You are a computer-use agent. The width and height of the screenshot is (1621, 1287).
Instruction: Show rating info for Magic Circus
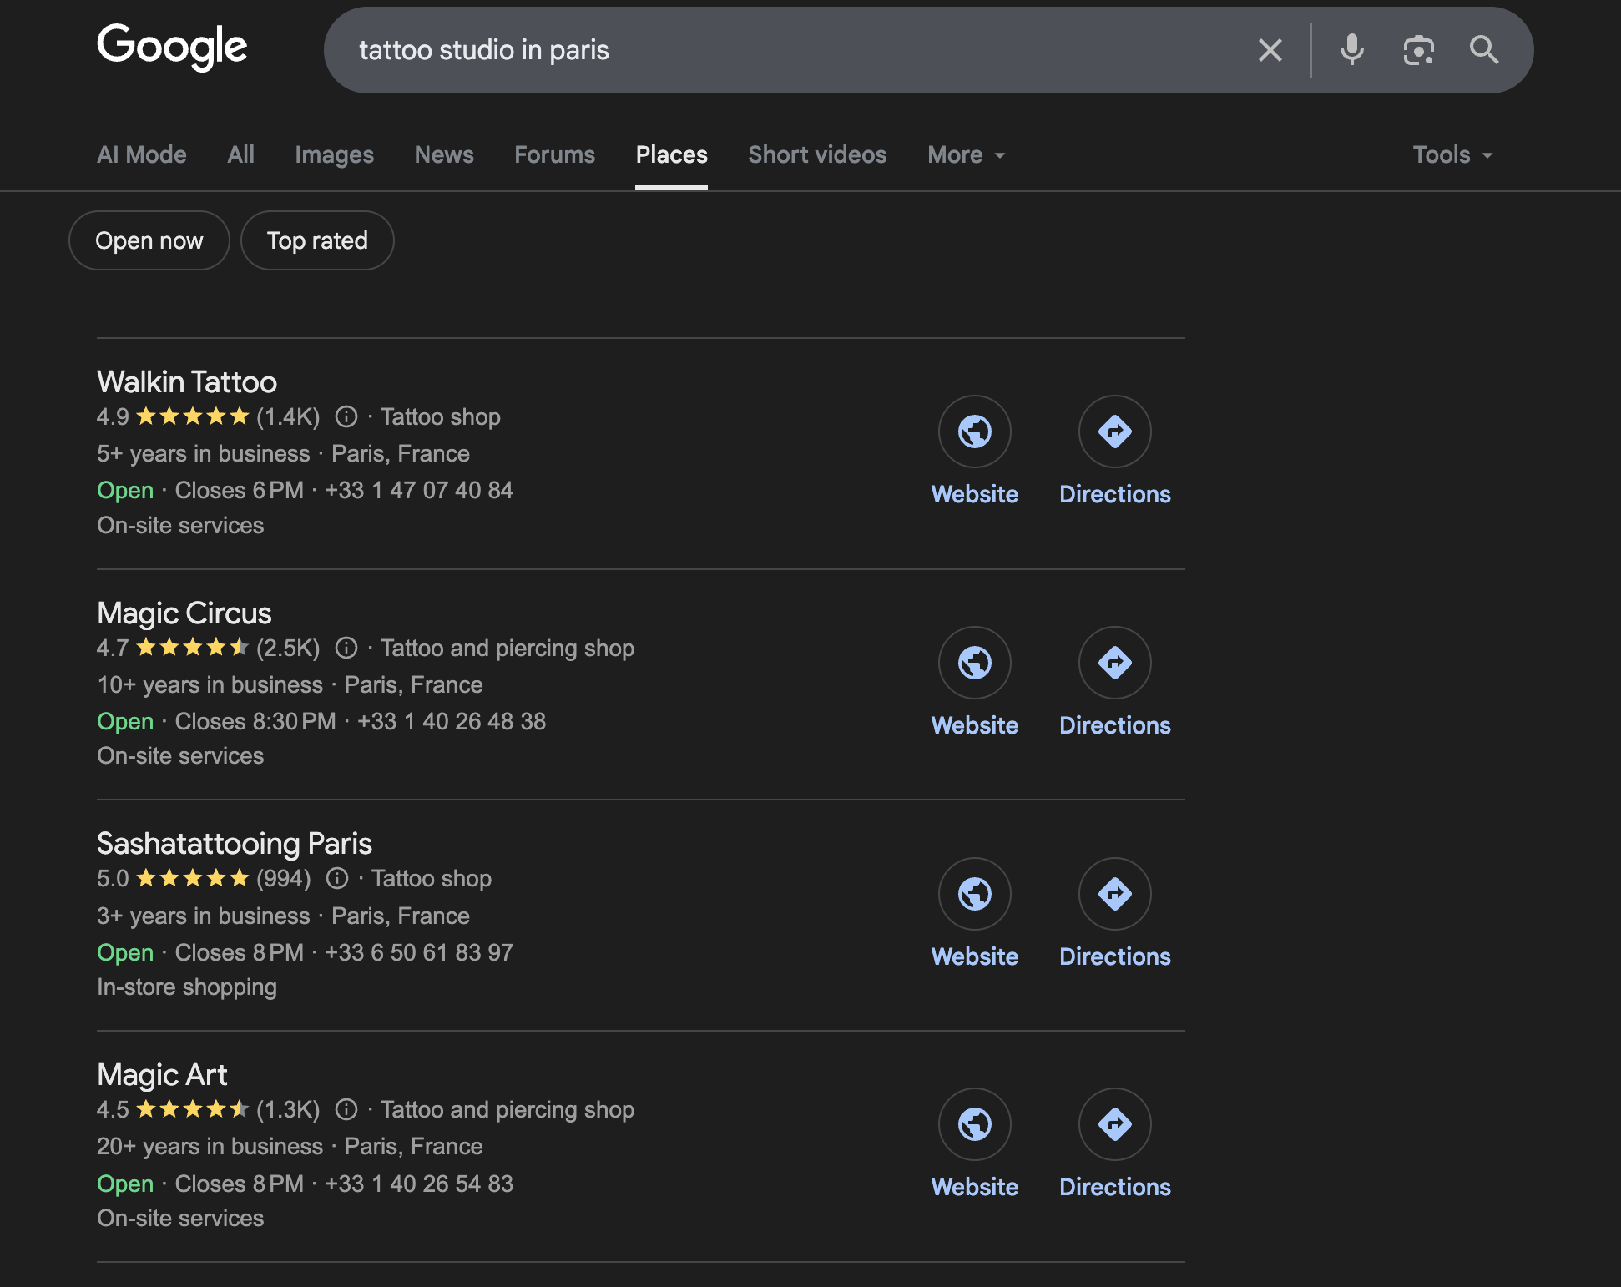346,648
